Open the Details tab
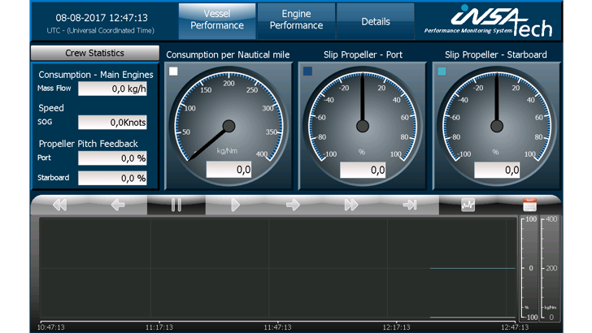 click(376, 21)
